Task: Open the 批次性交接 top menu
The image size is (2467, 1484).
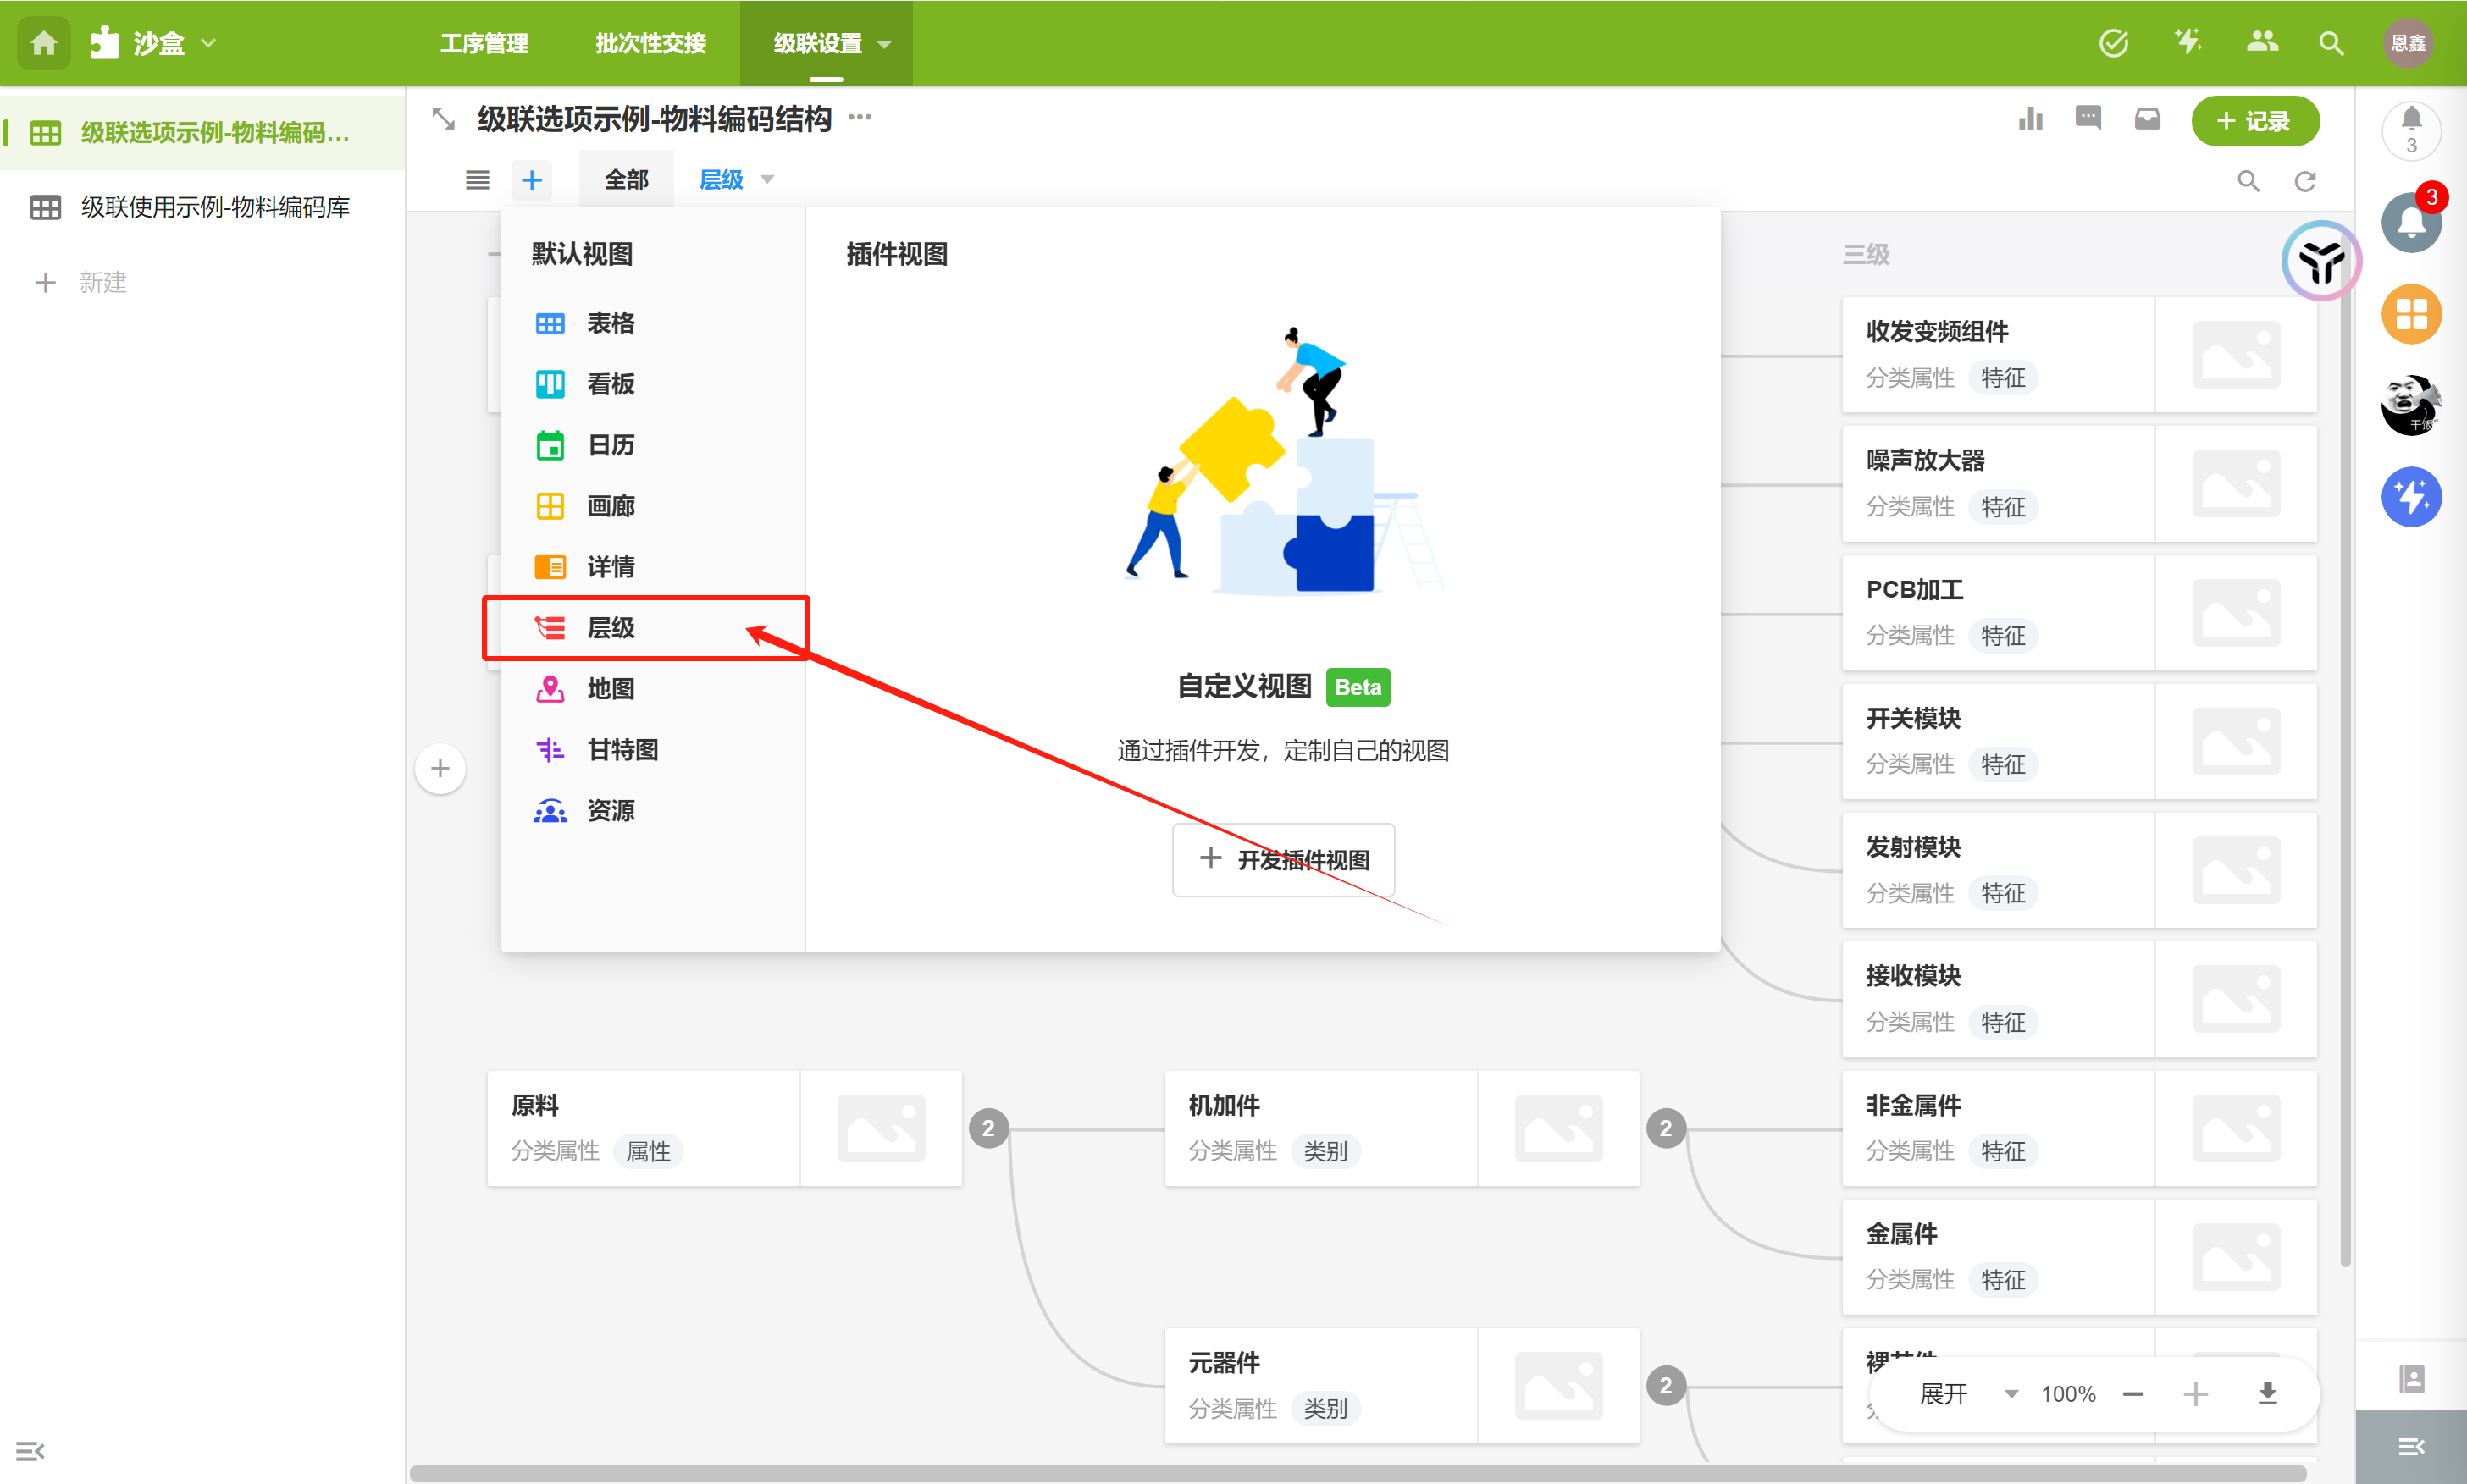Action: 650,43
